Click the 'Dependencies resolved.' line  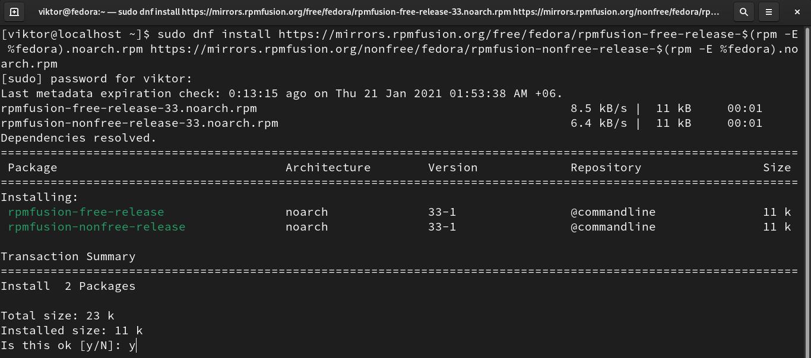[x=78, y=138]
